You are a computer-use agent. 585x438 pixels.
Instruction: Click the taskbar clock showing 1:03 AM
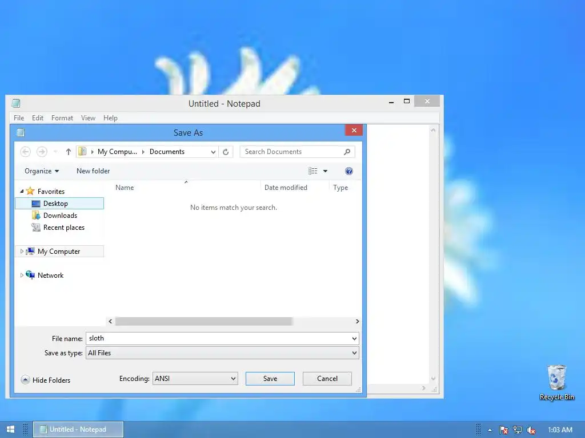[560, 430]
